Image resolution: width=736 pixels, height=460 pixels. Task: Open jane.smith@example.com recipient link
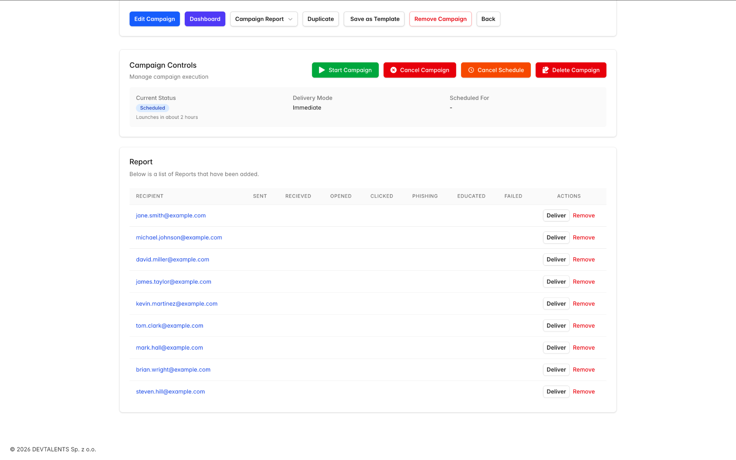[171, 216]
